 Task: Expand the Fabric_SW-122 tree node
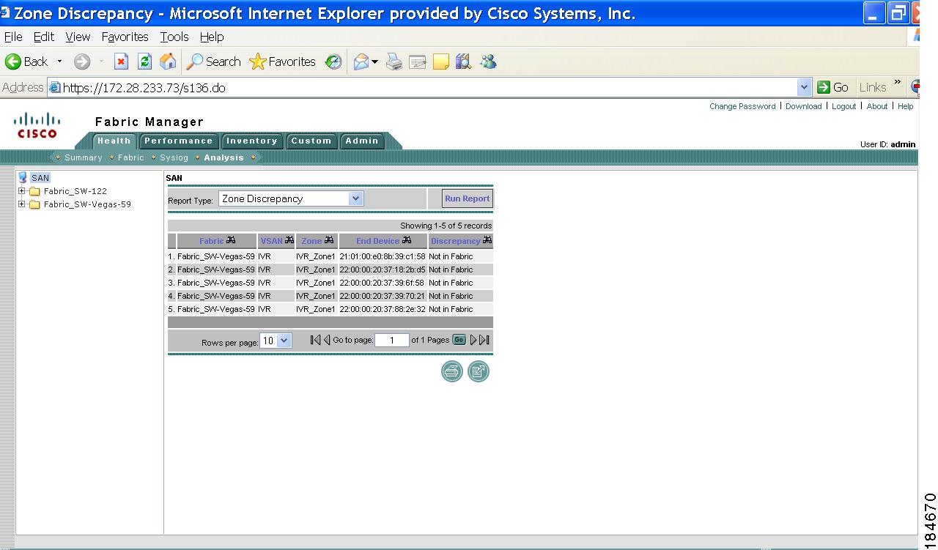pos(21,191)
